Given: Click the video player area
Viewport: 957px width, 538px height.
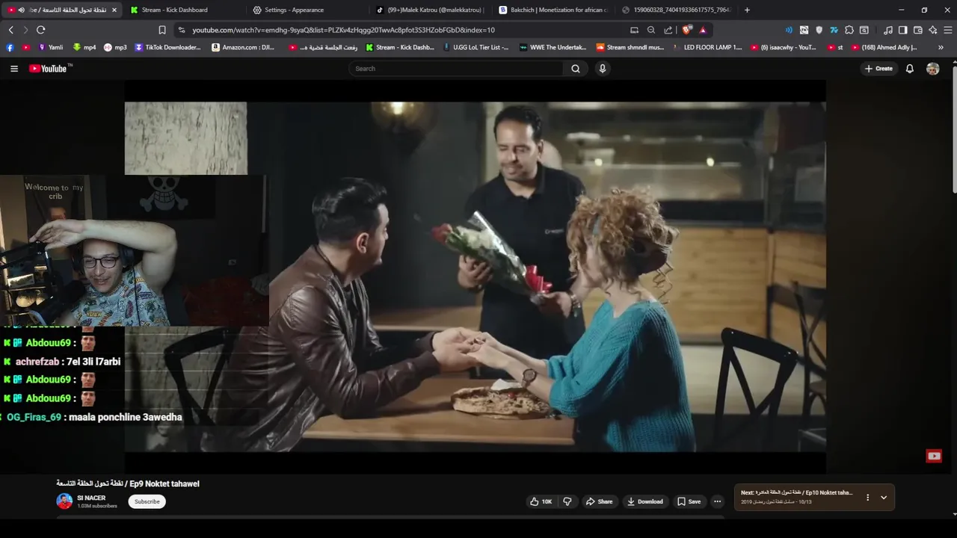Looking at the screenshot, I should [475, 276].
